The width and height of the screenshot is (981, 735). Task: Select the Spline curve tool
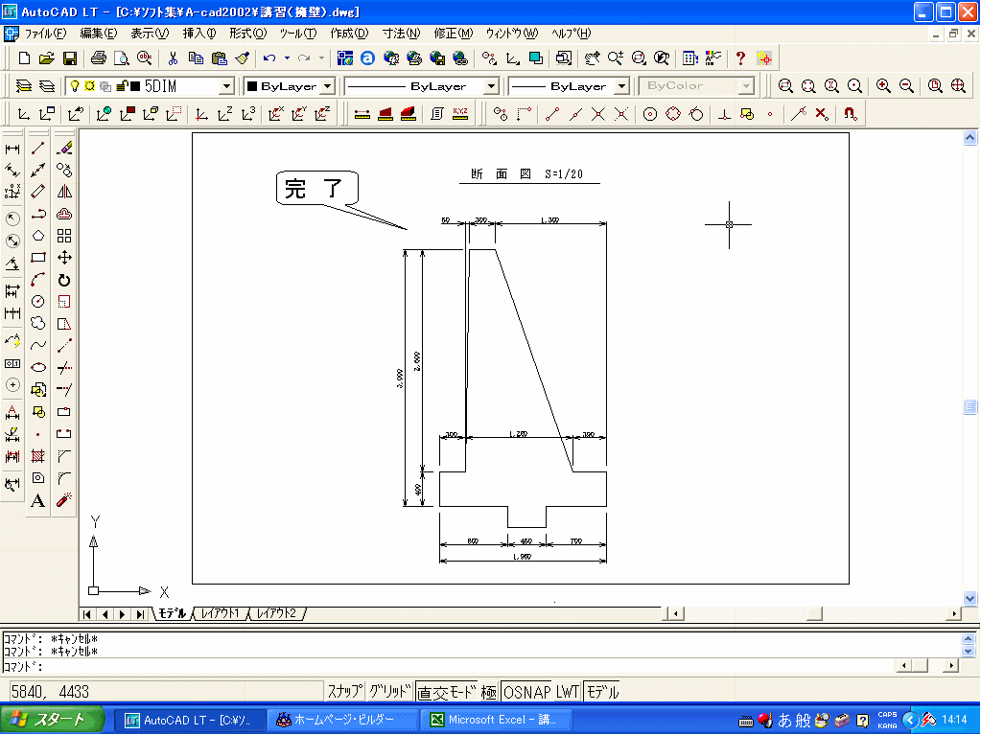(x=38, y=345)
